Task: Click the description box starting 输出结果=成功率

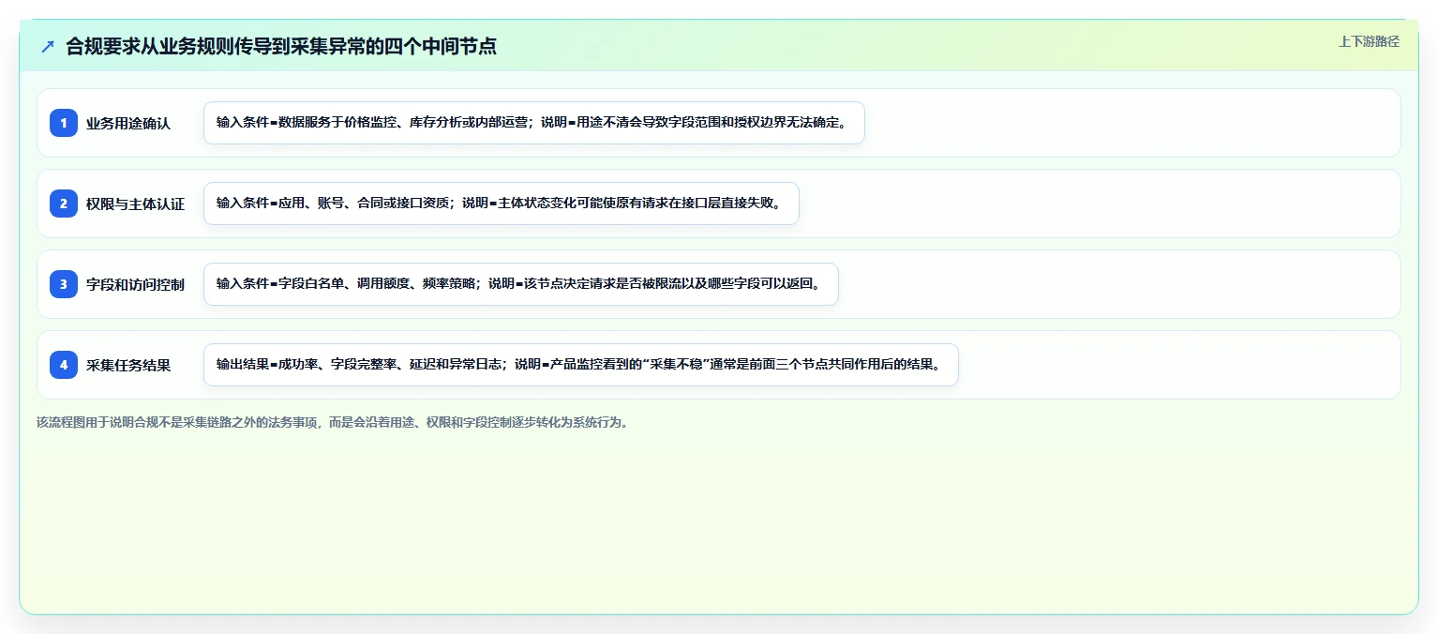Action: [x=580, y=365]
